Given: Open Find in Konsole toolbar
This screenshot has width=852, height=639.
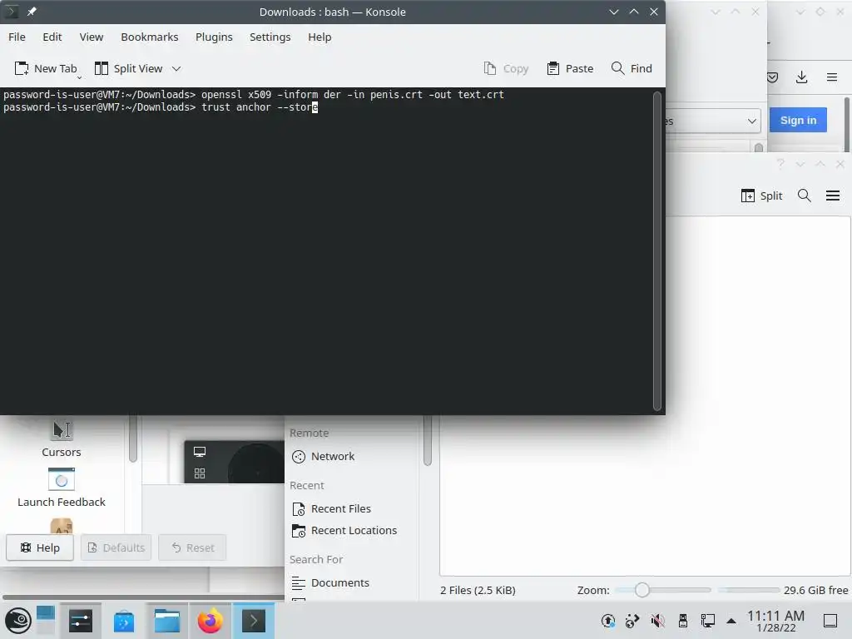Looking at the screenshot, I should (x=632, y=68).
